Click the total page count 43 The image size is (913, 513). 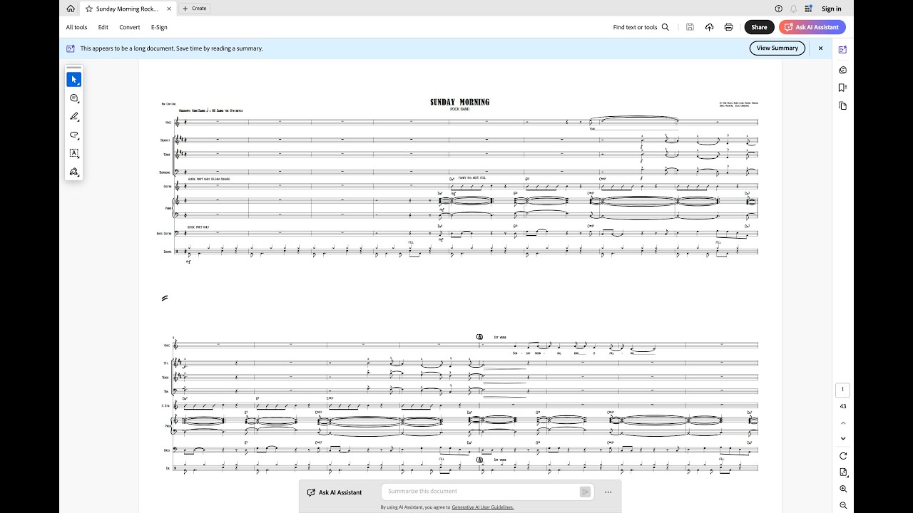pos(843,406)
